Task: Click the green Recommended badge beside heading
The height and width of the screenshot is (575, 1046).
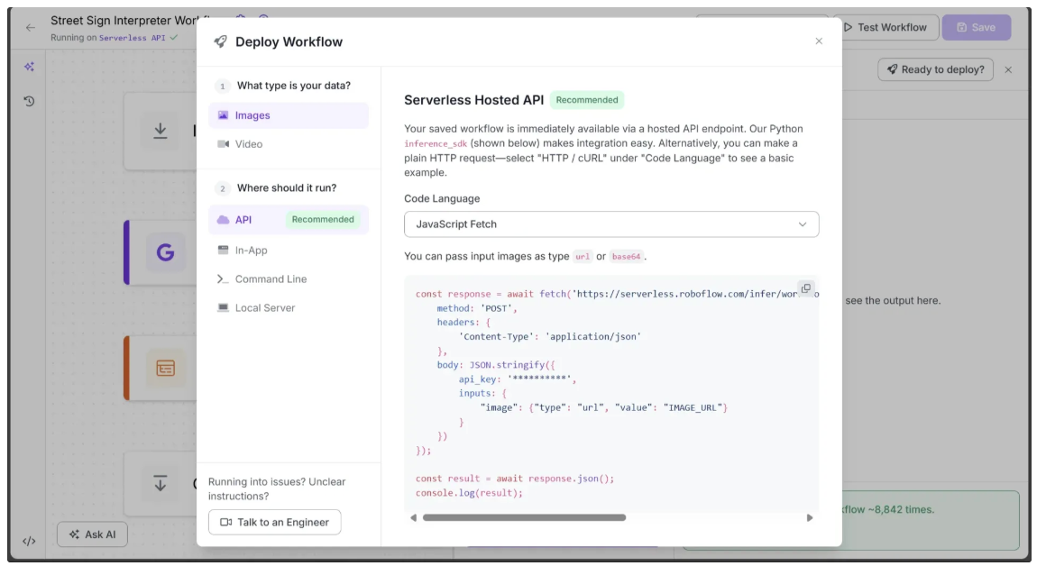Action: 587,100
